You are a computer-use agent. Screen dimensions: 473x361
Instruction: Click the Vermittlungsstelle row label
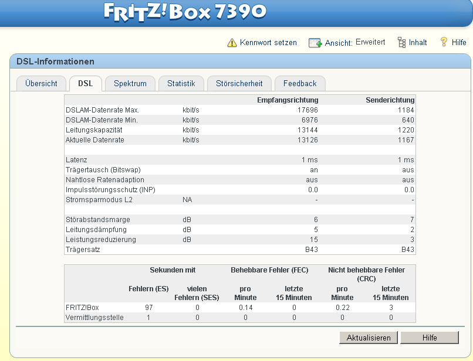pos(94,317)
